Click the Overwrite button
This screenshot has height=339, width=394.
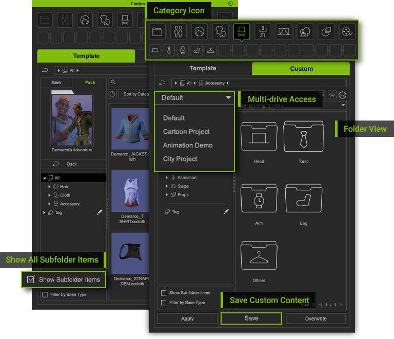(316, 318)
